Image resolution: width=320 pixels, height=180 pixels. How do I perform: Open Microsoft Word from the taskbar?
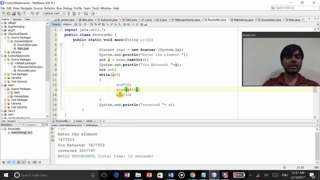[x=170, y=175]
